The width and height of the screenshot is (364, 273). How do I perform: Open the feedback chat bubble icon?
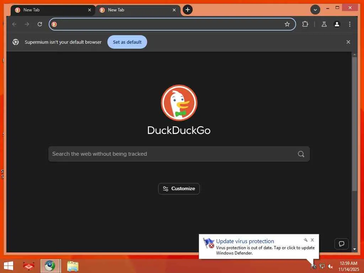pyautogui.click(x=342, y=244)
